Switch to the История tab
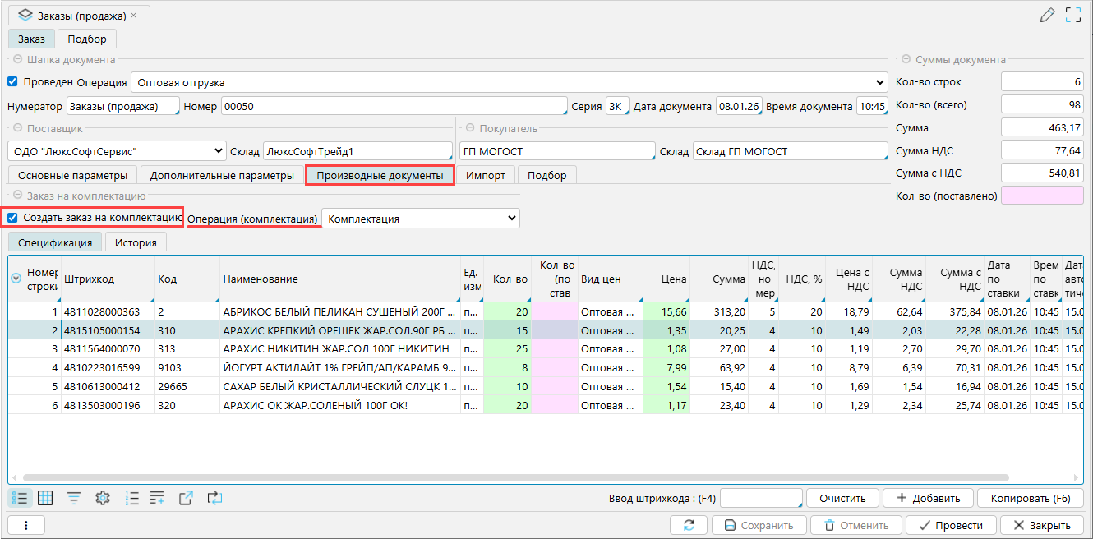 click(x=136, y=242)
